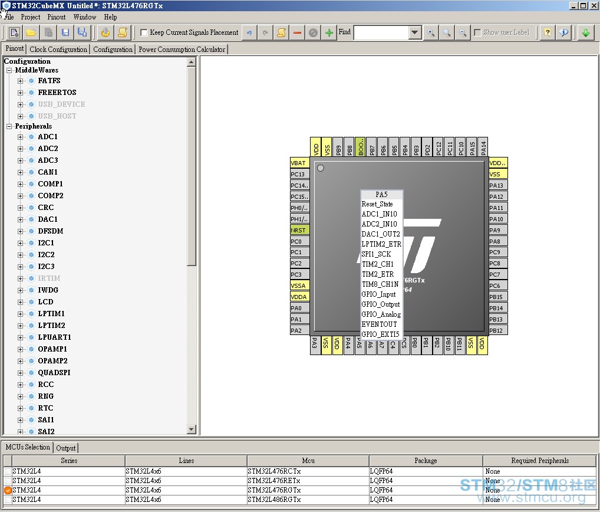Click the Save Project As icon
Image resolution: width=600 pixels, height=512 pixels.
(83, 32)
